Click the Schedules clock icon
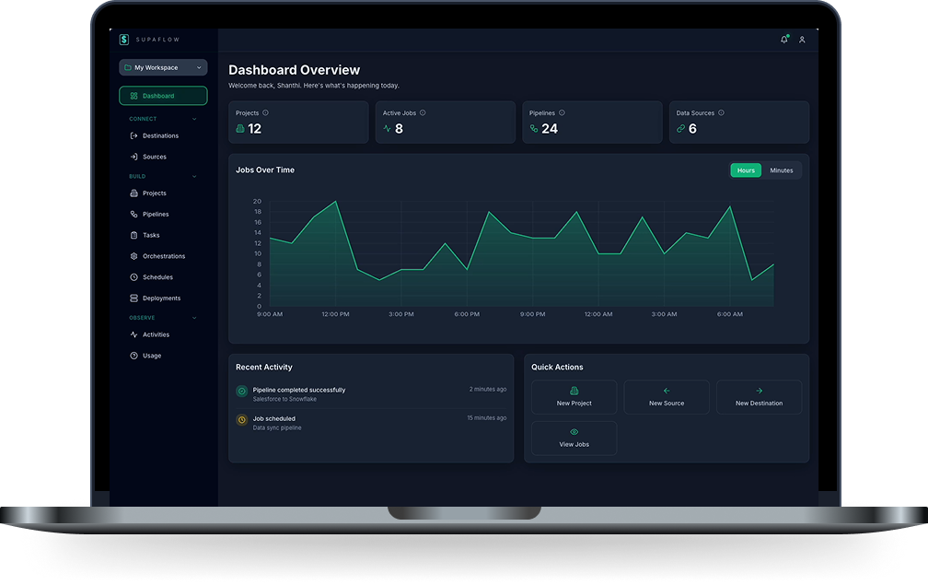Screen dimensions: 928x585 click(x=133, y=277)
